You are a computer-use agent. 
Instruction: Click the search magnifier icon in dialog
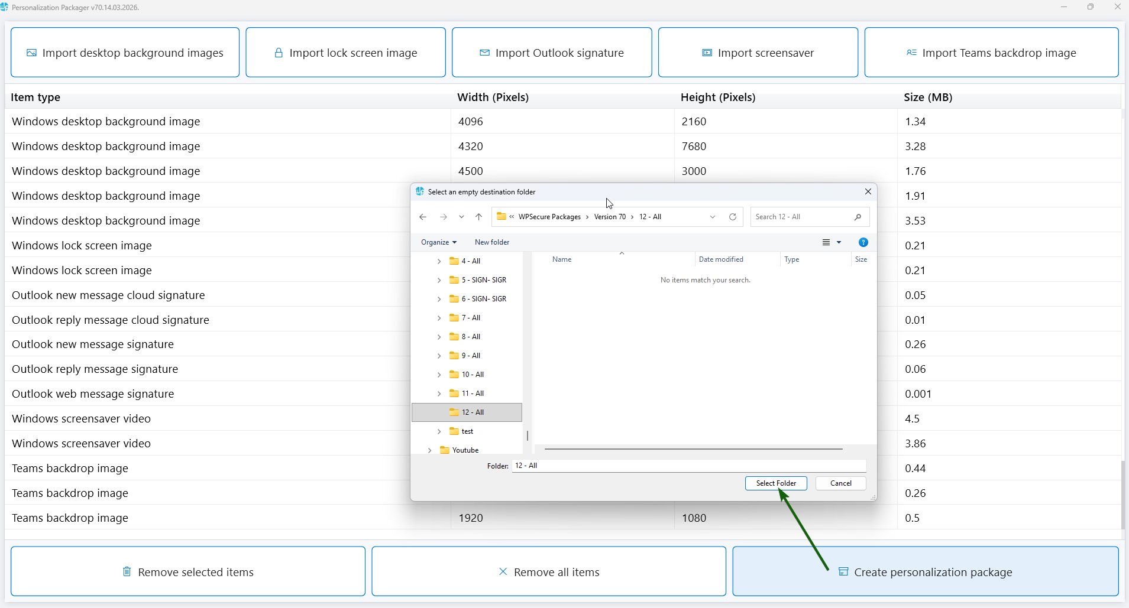pos(858,217)
